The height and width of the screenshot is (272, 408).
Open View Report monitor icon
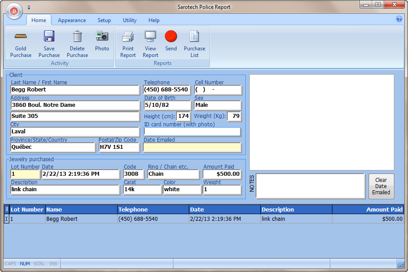150,44
